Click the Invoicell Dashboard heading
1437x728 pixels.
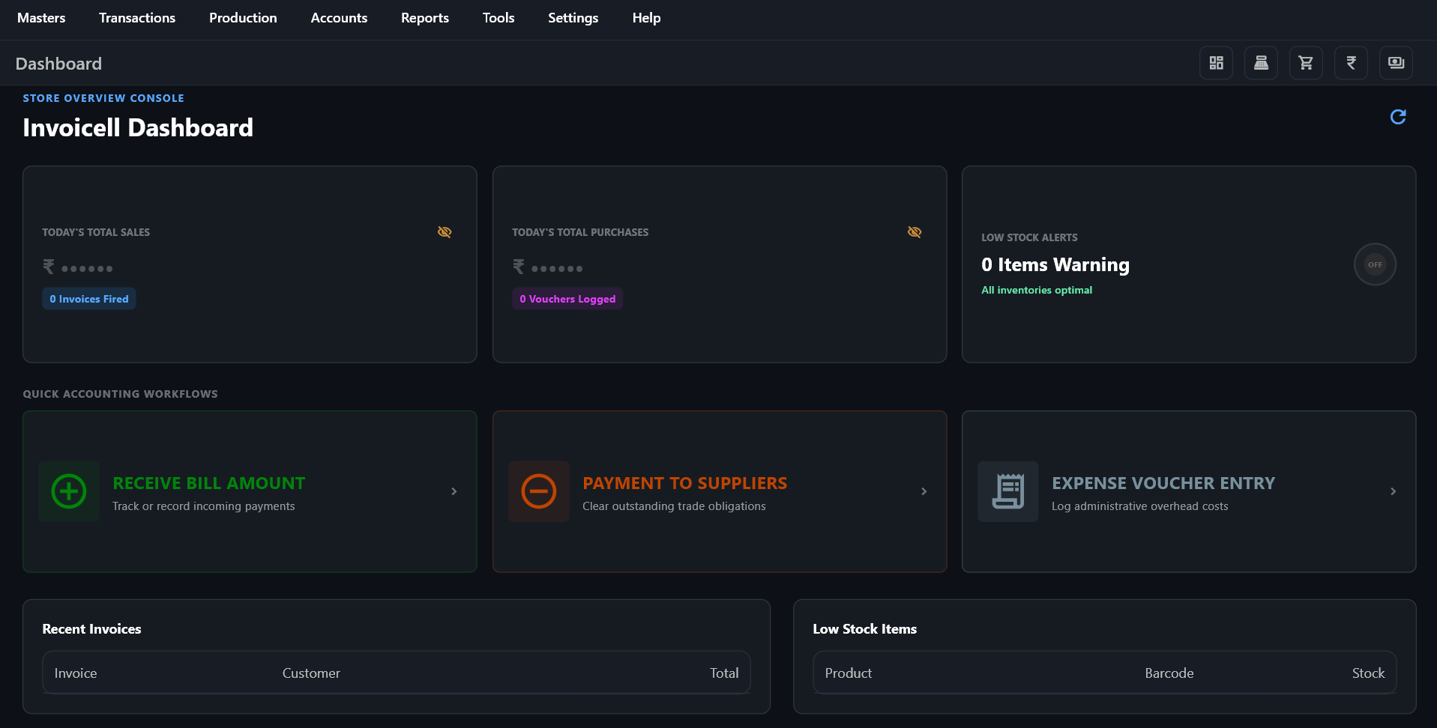tap(138, 127)
